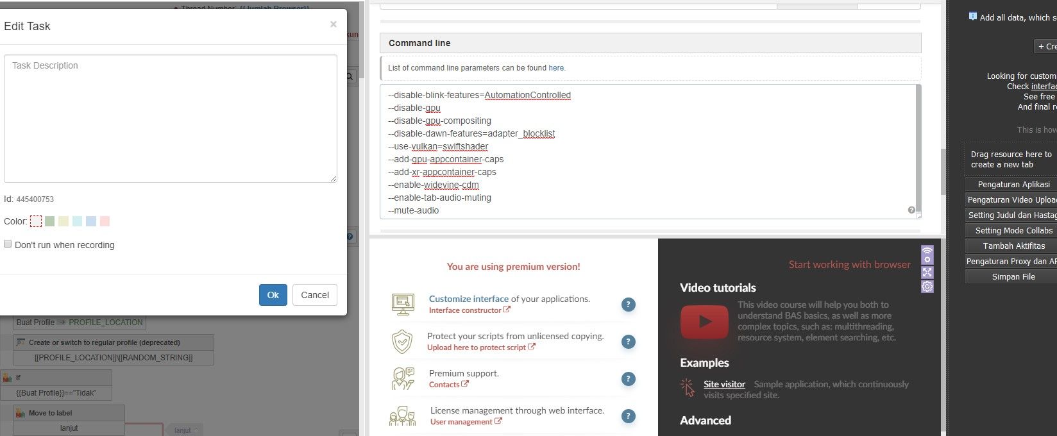Pick the light cyan task color swatch
Viewport: 1057px width, 436px height.
click(78, 221)
